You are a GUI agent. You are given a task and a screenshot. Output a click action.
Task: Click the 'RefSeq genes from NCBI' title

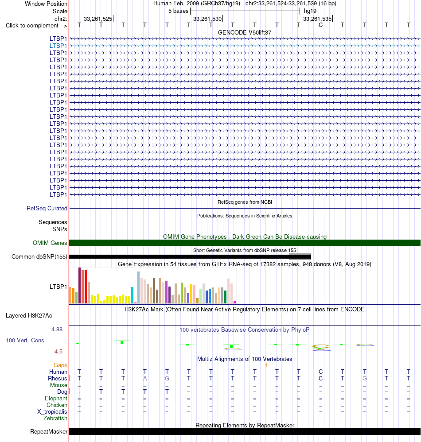click(x=245, y=202)
